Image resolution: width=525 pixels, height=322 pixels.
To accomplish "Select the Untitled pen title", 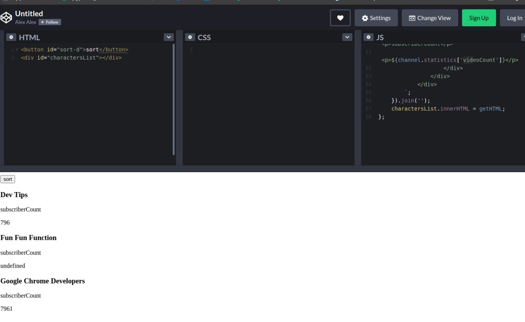I will coord(29,14).
